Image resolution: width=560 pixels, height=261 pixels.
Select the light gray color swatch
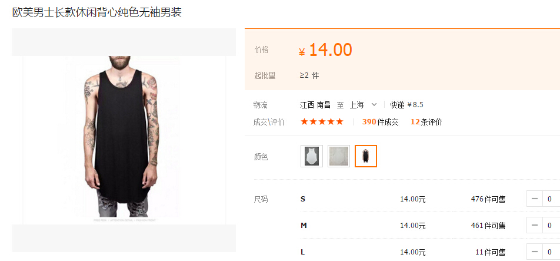pos(339,156)
